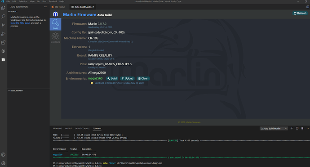Screen dimensions: 310x167
Task: Switch to the OUTPUT panel tab
Action: click(68, 128)
